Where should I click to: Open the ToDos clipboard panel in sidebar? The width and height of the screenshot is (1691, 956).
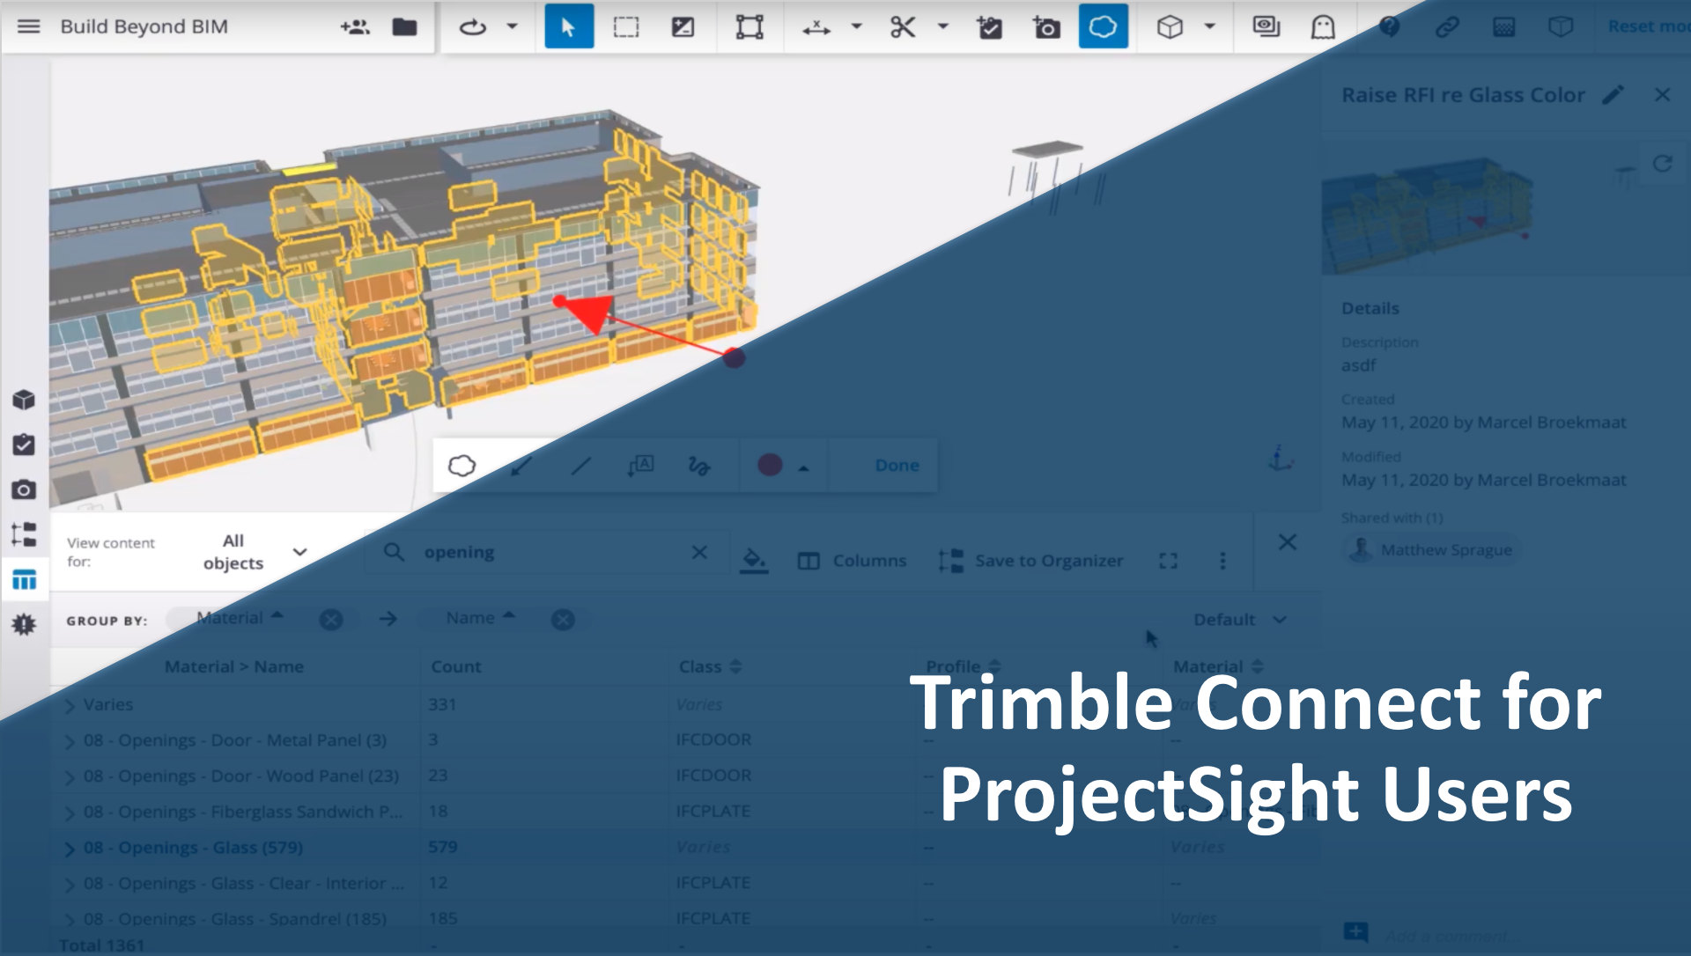click(24, 445)
